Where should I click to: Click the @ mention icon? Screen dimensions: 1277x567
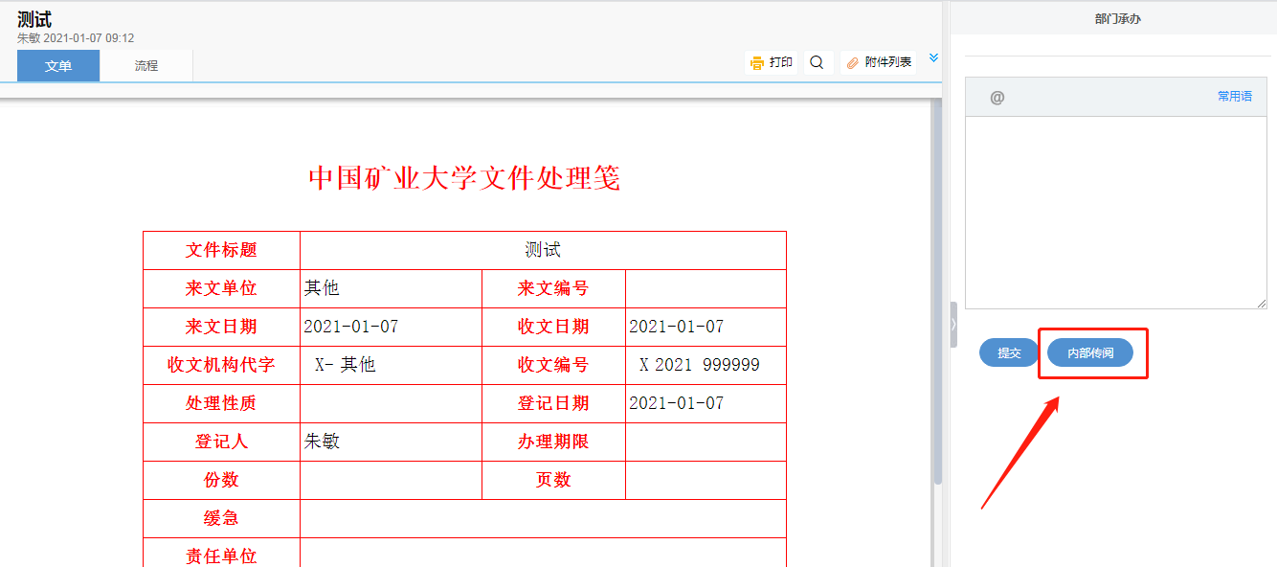(x=997, y=97)
